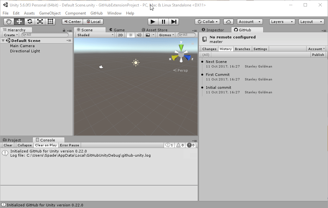This screenshot has width=328, height=208.
Task: Click the blue Z axis cone on gizmo
Action: 188,57
